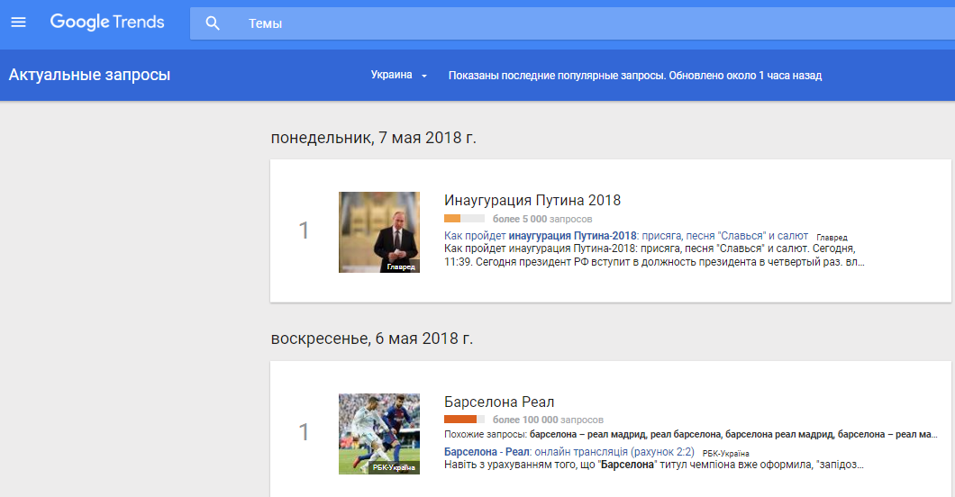Click the Putin inauguration article snippet text
Screen dimensions: 955x497
coord(653,255)
